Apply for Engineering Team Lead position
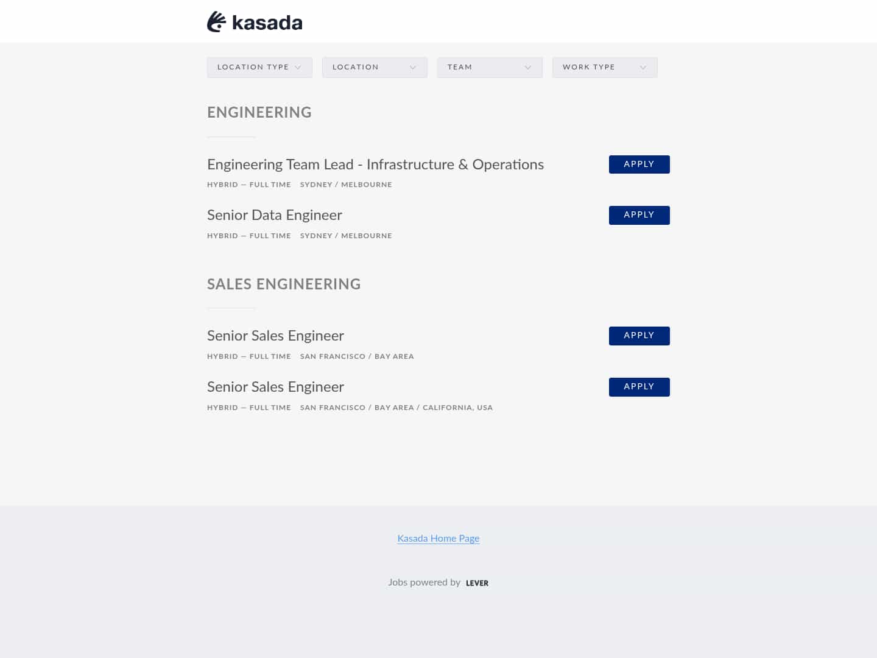Viewport: 877px width, 658px height. click(639, 164)
